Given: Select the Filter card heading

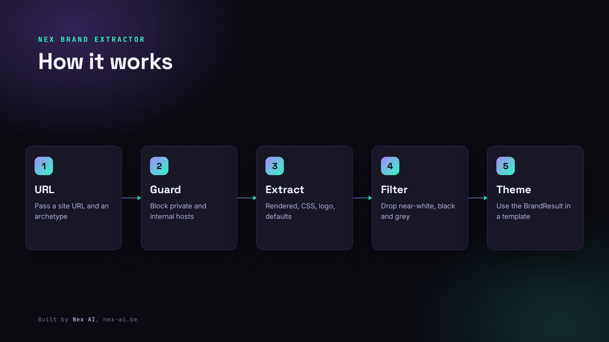Looking at the screenshot, I should (394, 190).
